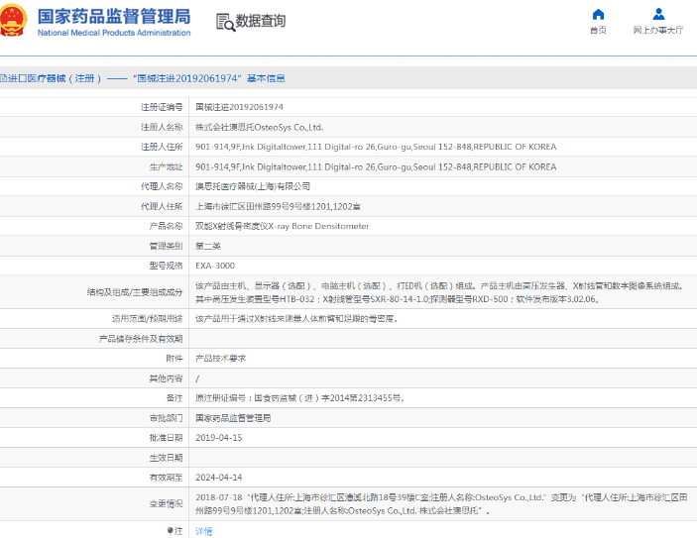
Task: Open the 数据查询 search icon
Action: (225, 22)
